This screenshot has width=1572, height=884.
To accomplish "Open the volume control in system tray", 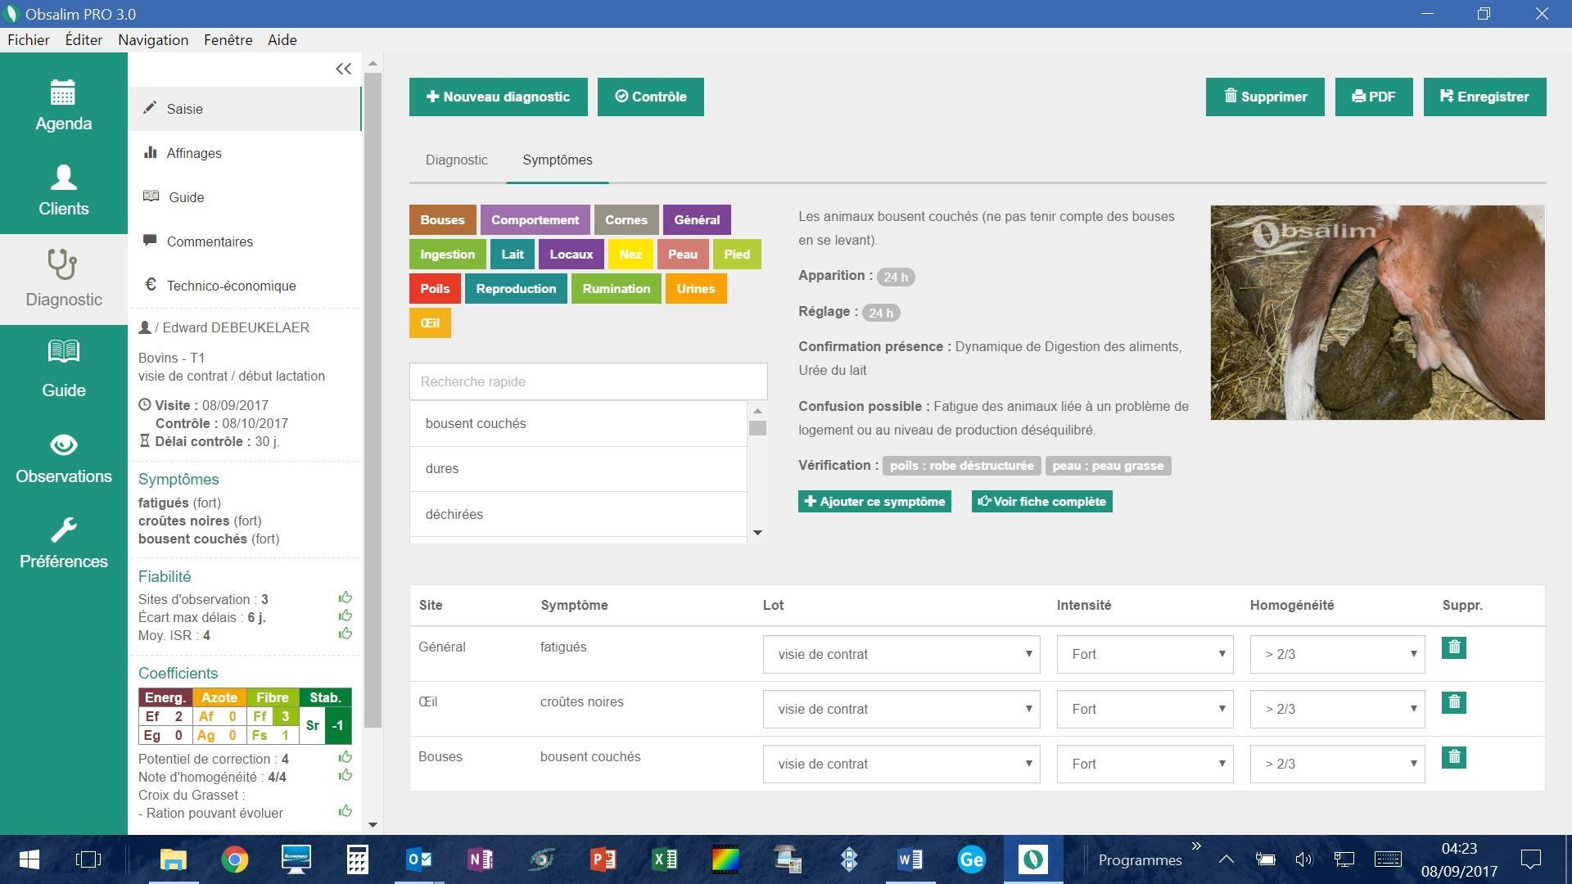I will (x=1303, y=859).
